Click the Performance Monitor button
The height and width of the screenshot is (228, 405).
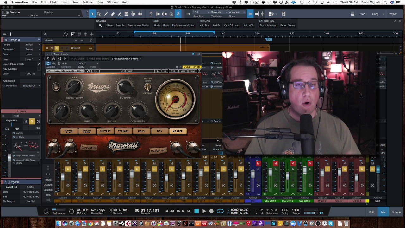183,25
